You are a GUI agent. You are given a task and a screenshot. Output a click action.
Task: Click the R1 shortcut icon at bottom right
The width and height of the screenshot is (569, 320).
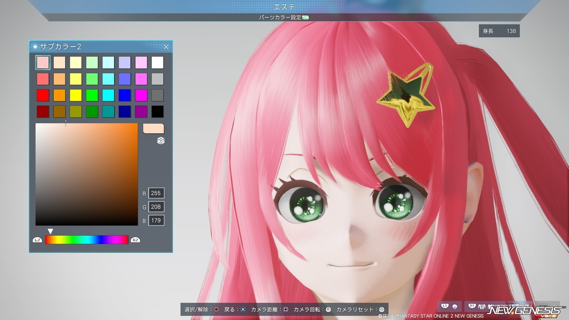(472, 307)
